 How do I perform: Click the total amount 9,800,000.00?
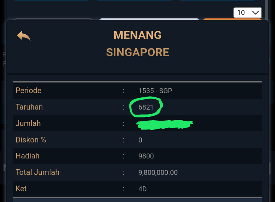pyautogui.click(x=158, y=173)
